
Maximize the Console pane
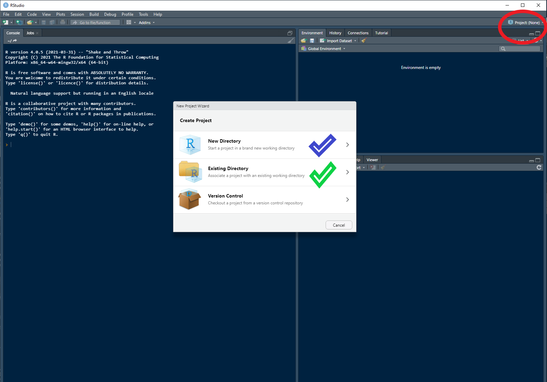[290, 33]
